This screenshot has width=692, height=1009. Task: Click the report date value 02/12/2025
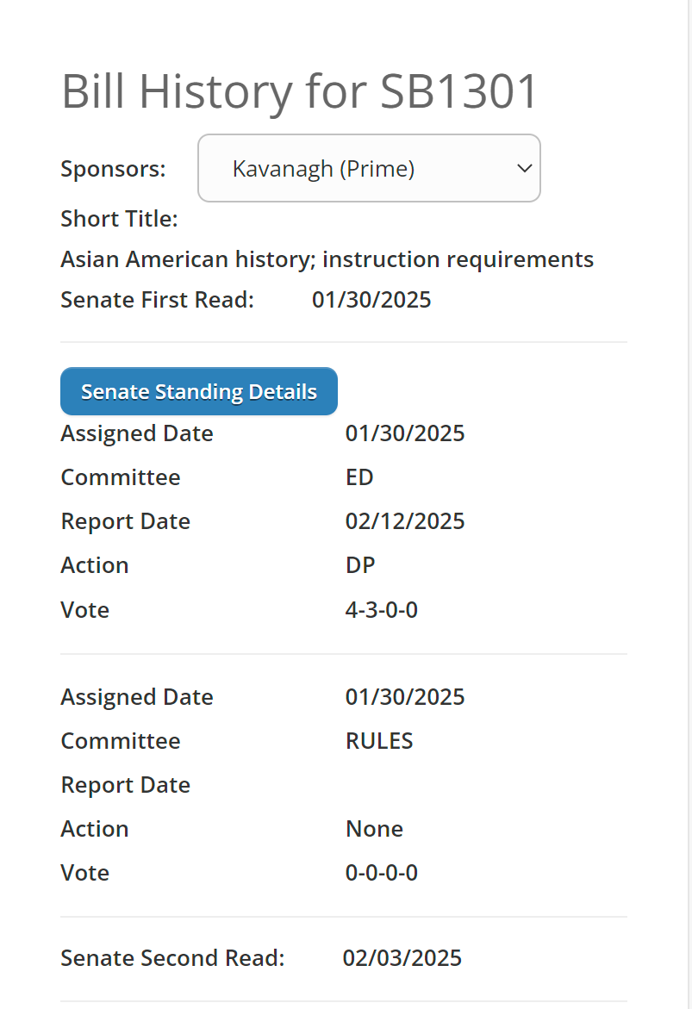click(x=405, y=521)
